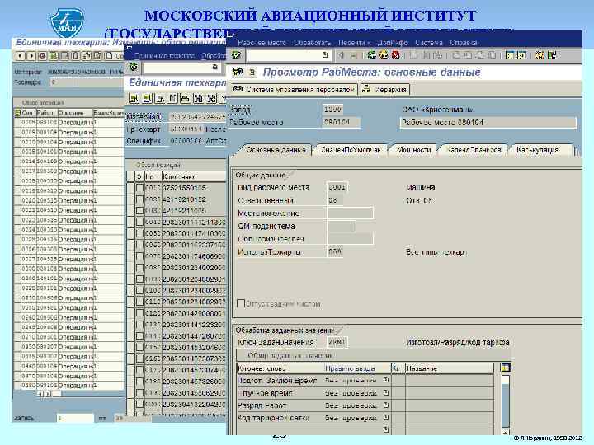The image size is (594, 445).
Task: Click the scrollbar down arrow of values table
Action: [x=506, y=432]
